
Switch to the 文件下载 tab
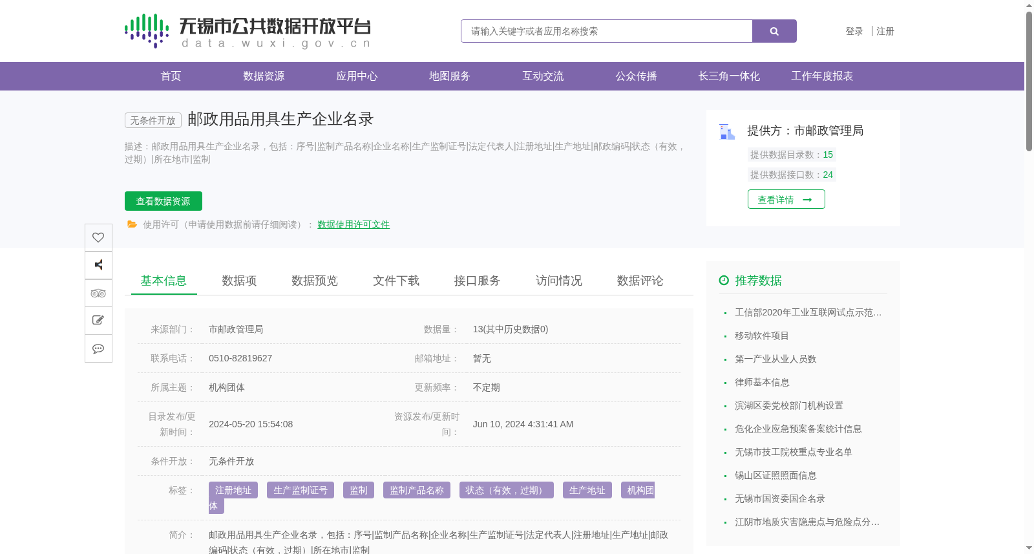tap(396, 281)
